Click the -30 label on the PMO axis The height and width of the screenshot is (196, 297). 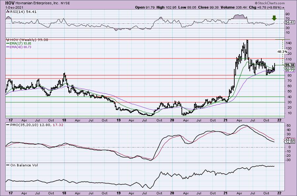coord(288,160)
